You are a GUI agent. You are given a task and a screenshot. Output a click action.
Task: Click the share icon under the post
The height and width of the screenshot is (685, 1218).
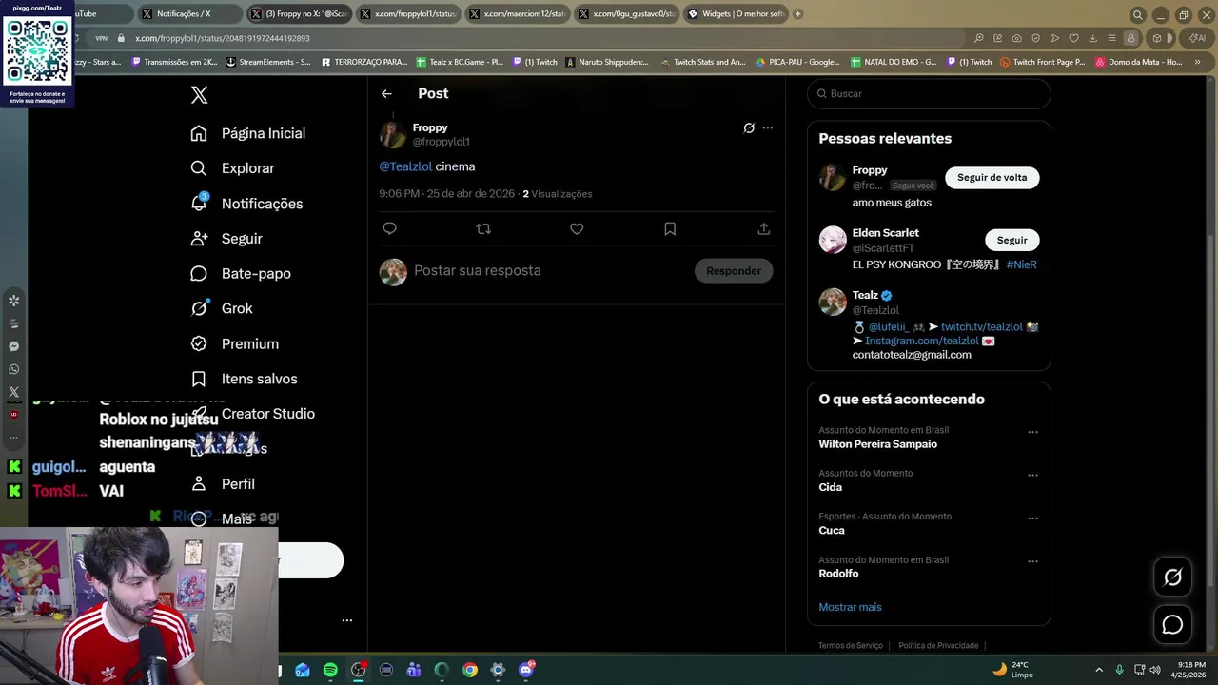coord(763,228)
